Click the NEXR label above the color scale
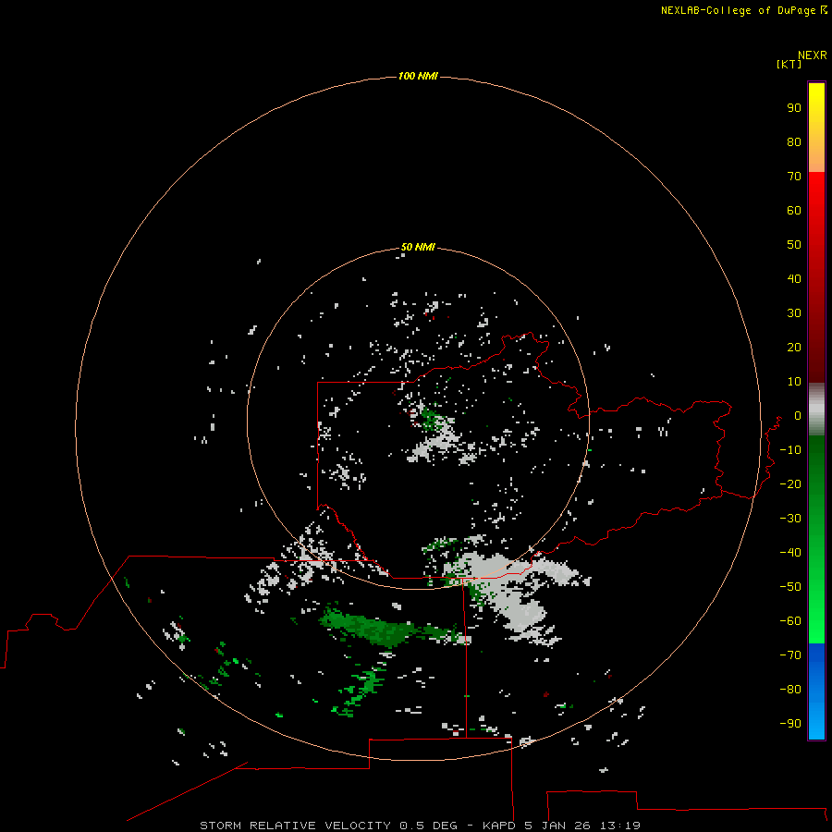This screenshot has height=832, width=832. 813,55
